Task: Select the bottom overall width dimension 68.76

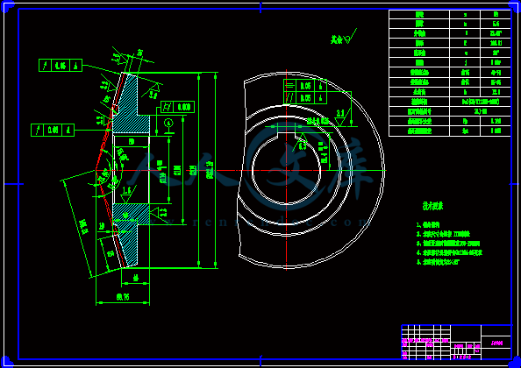Action: point(123,297)
